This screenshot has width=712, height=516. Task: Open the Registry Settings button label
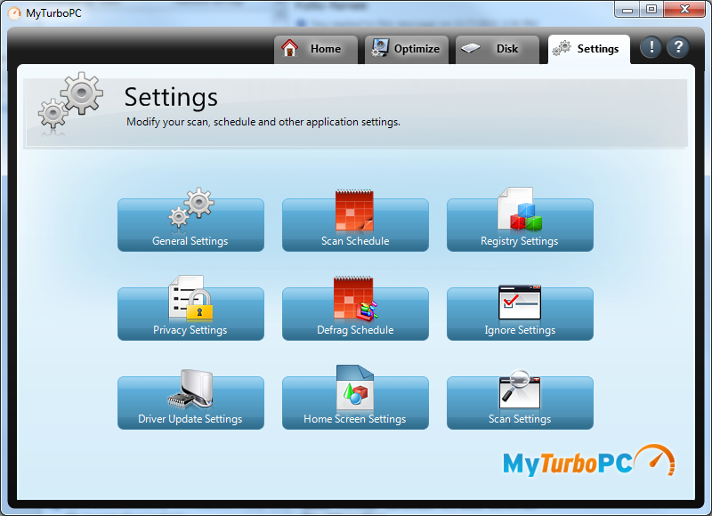520,241
